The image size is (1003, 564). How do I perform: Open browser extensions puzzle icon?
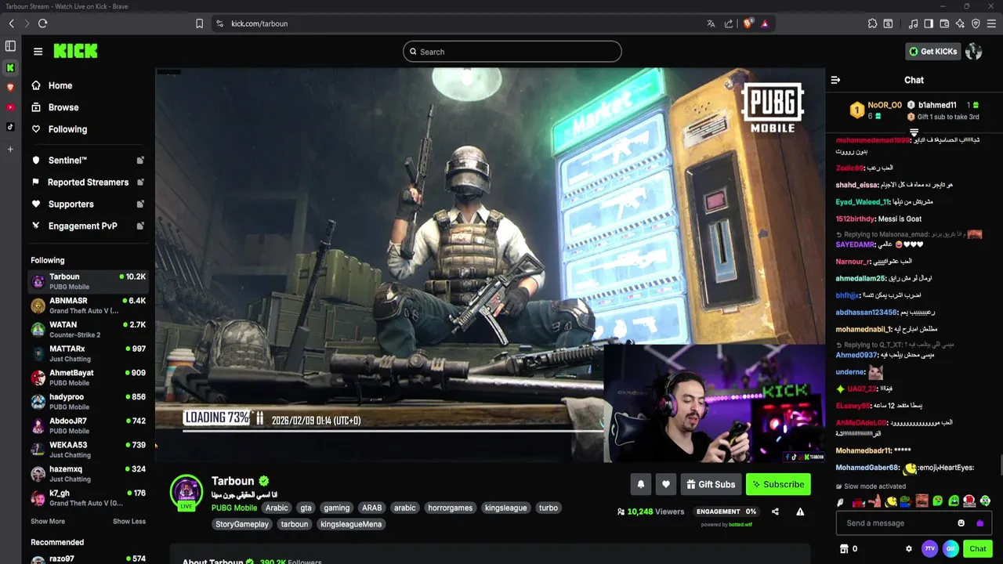pyautogui.click(x=872, y=23)
